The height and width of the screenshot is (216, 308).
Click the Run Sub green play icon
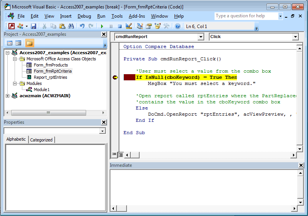(x=102, y=26)
